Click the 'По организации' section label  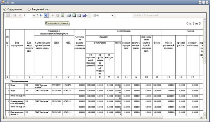coord(20,81)
